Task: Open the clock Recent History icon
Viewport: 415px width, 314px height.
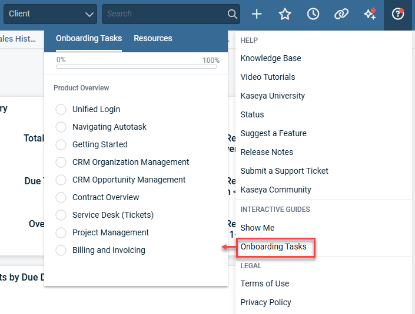Action: [313, 14]
